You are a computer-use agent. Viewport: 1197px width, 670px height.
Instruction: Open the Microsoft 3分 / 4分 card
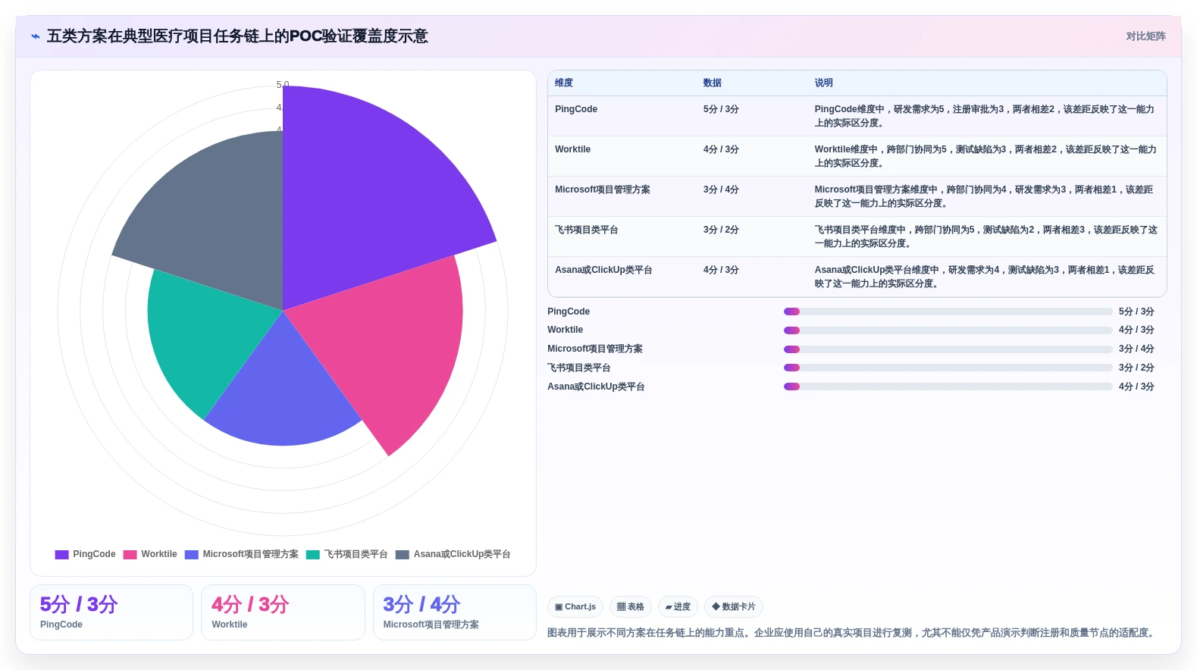(455, 612)
